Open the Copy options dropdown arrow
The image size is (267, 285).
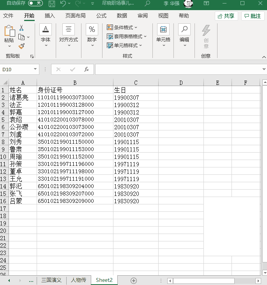(28, 37)
